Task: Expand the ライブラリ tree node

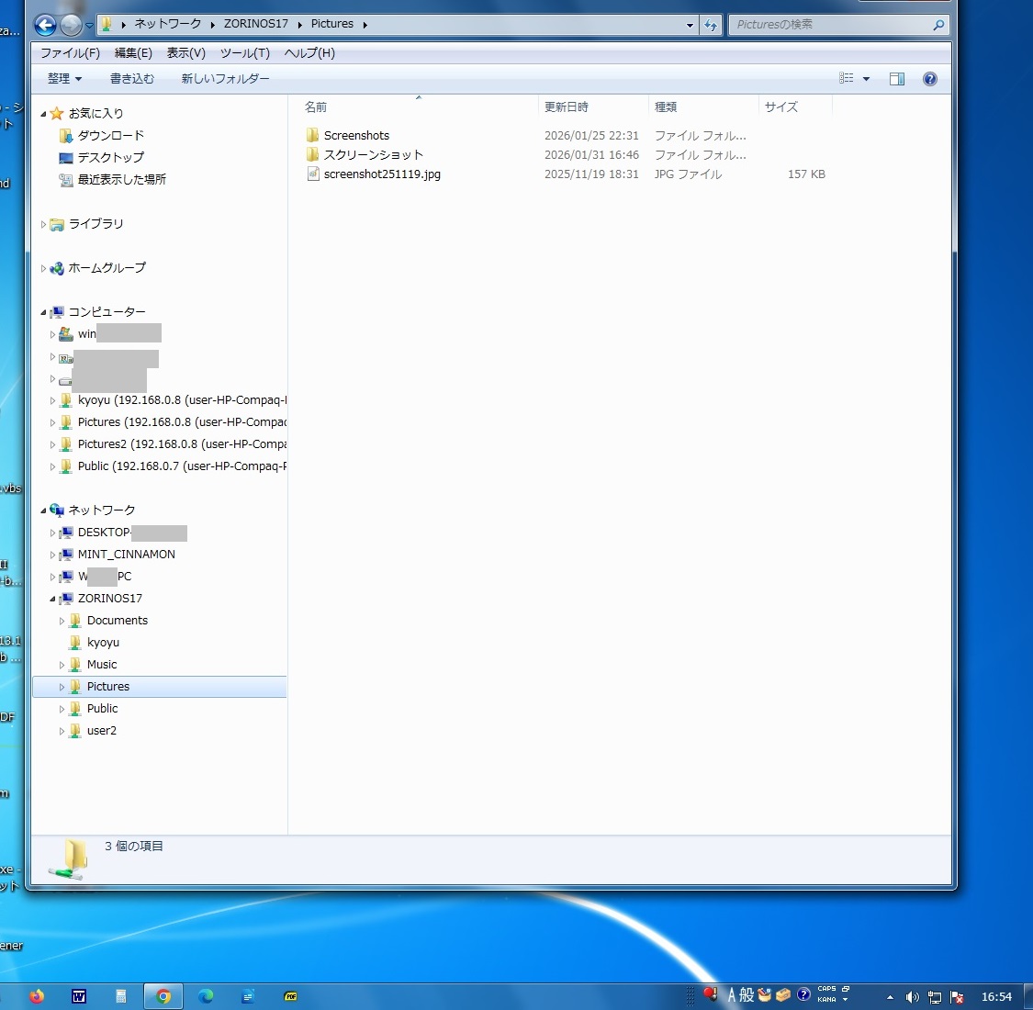Action: pos(43,224)
